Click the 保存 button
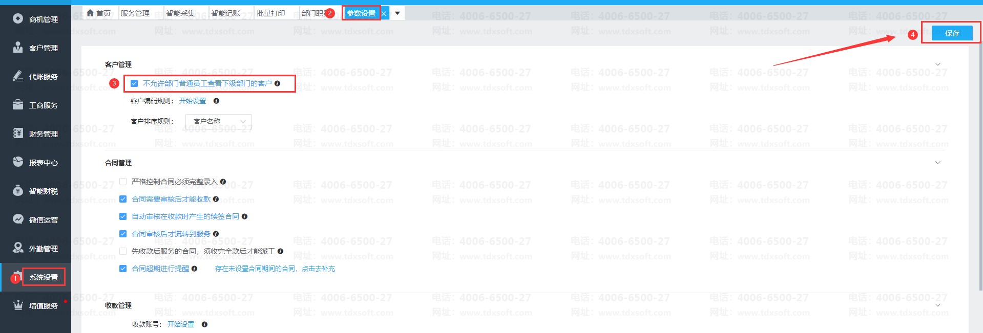This screenshot has width=983, height=333. 952,33
